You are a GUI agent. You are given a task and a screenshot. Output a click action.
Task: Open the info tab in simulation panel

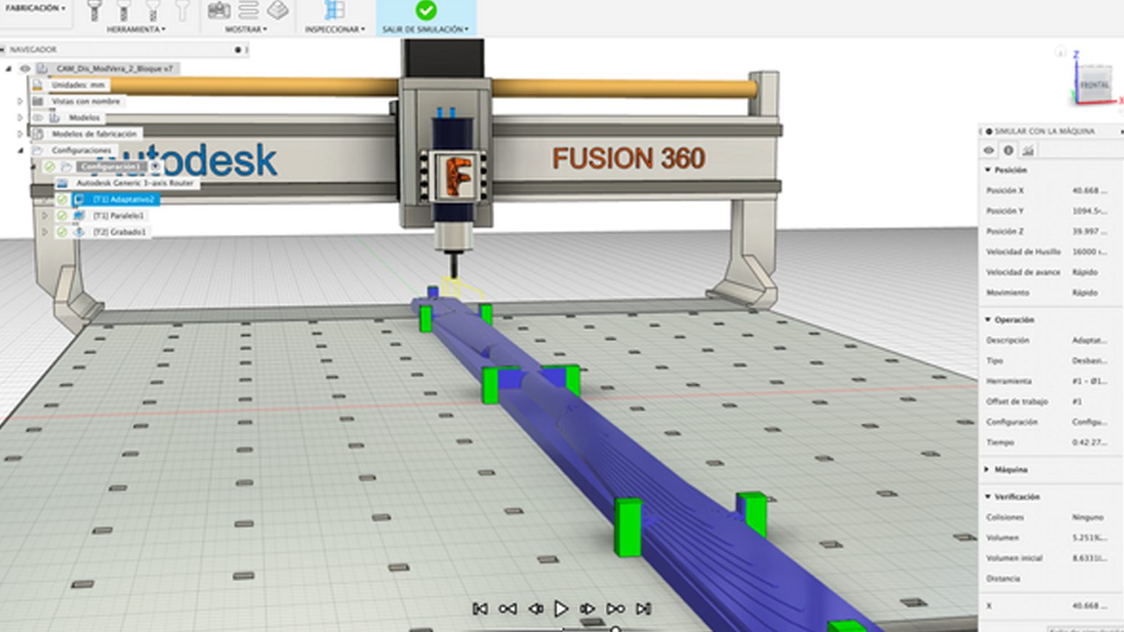1008,151
